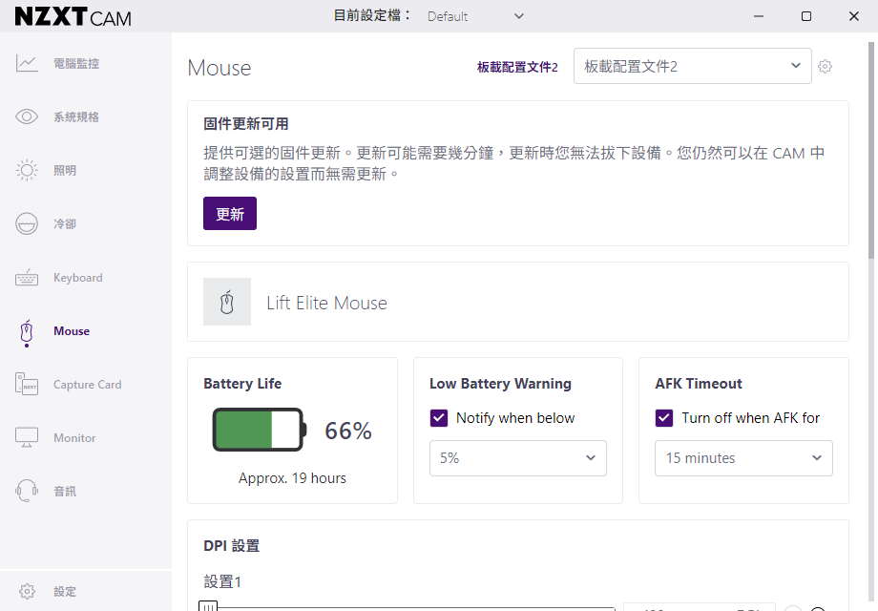
Task: Click the NZXT CAM logo
Action: click(x=73, y=16)
